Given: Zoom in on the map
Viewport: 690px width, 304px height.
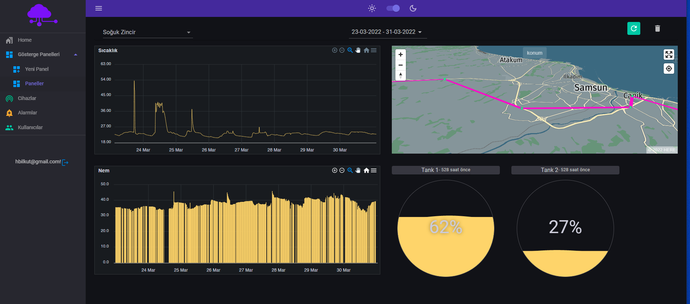Looking at the screenshot, I should tap(400, 55).
